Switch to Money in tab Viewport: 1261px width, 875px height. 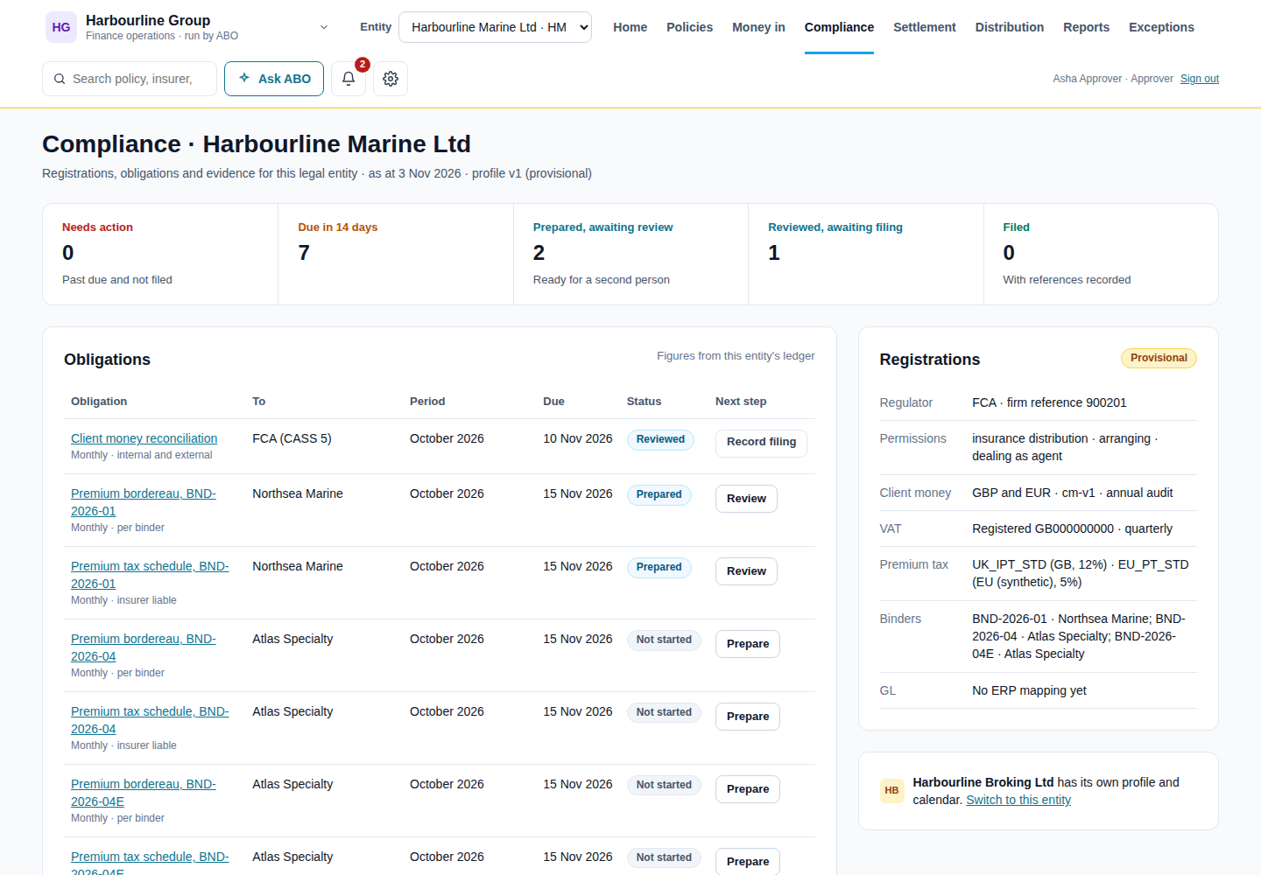coord(758,27)
